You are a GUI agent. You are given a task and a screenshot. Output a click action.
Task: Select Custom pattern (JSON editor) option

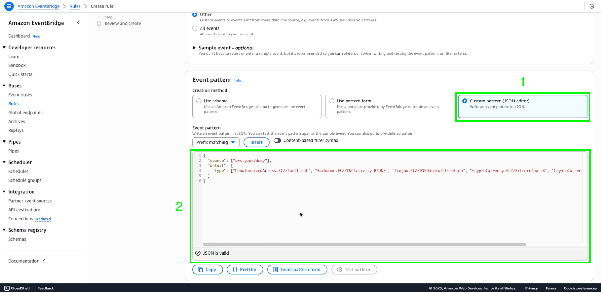523,106
